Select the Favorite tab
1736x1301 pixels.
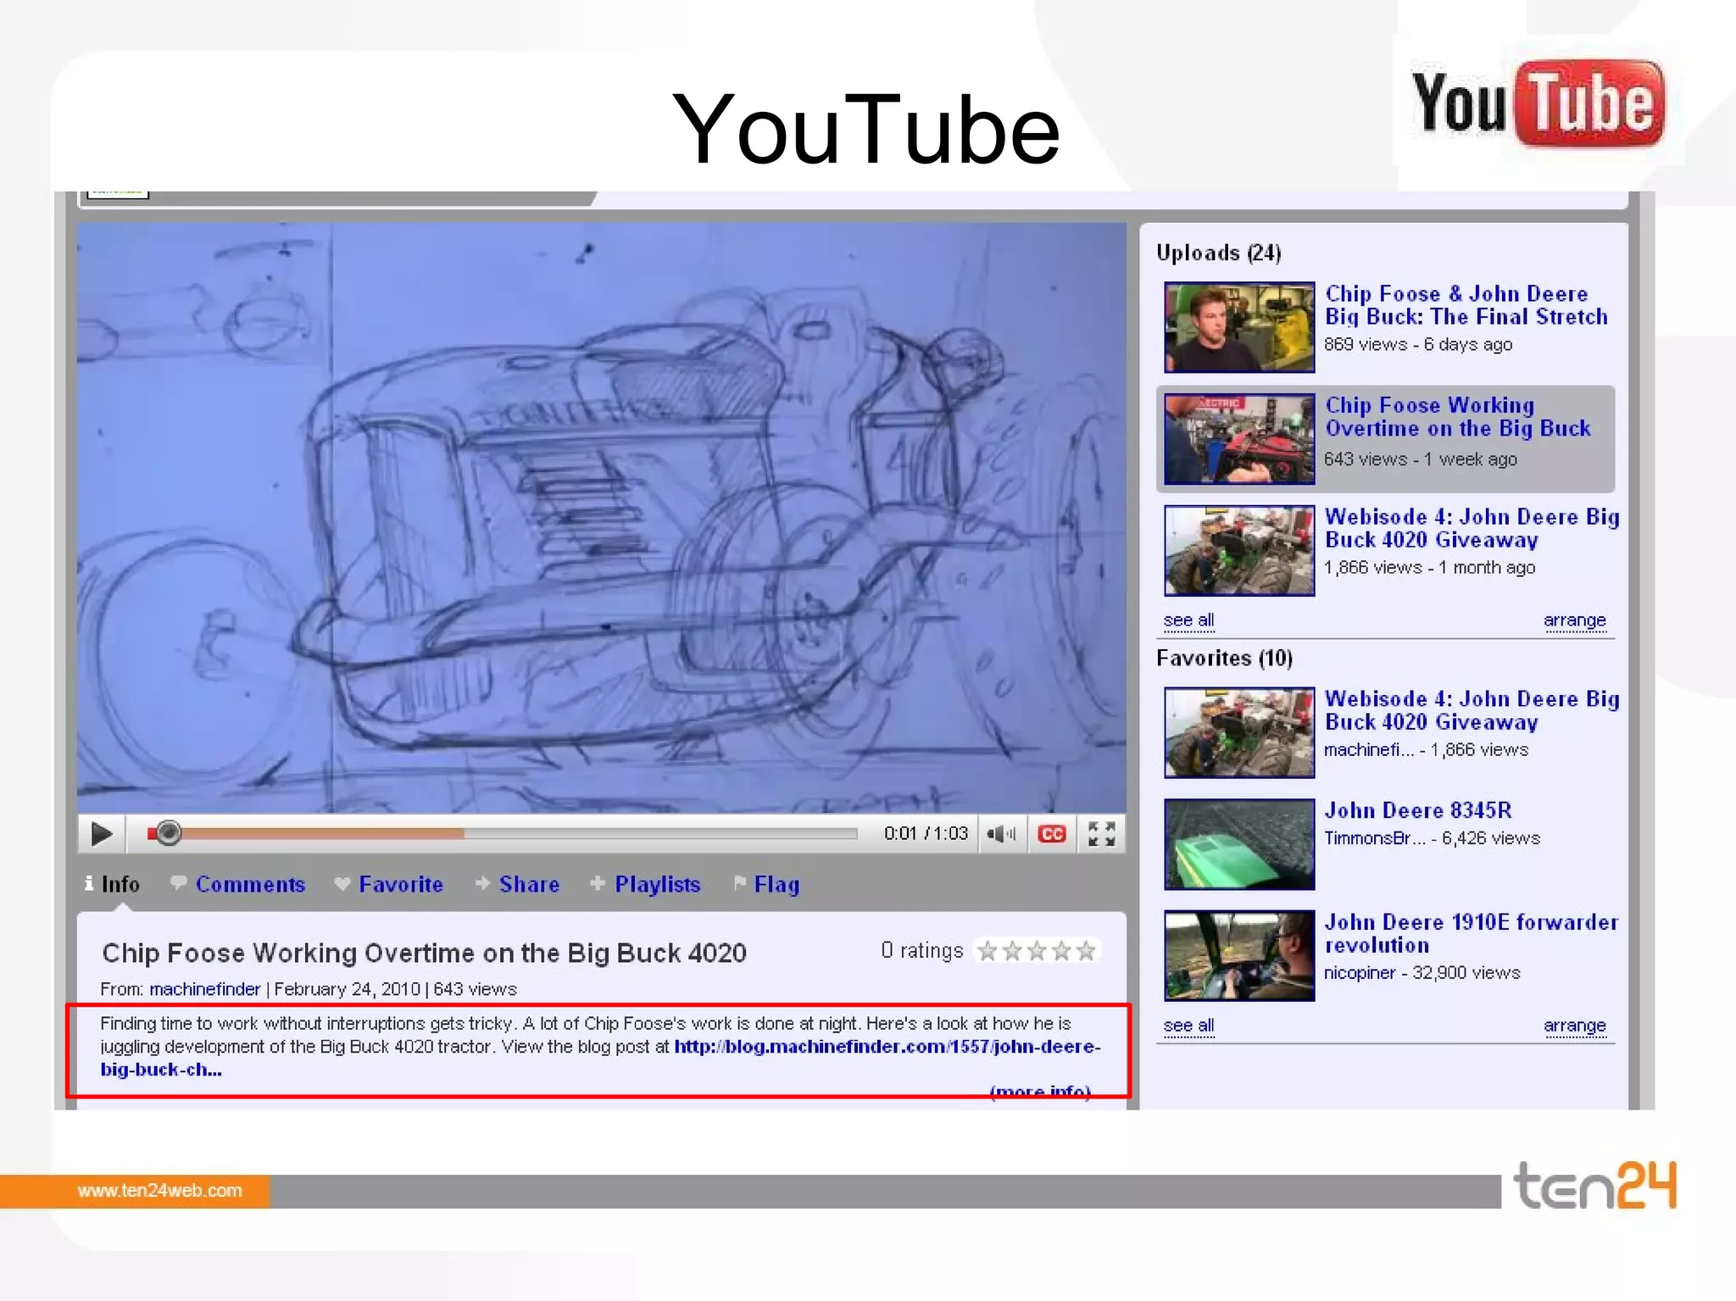tap(400, 884)
